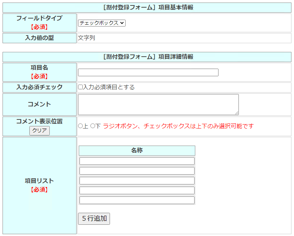Click the 項目詳細情報 section header
The height and width of the screenshot is (236, 294).
coord(147,57)
